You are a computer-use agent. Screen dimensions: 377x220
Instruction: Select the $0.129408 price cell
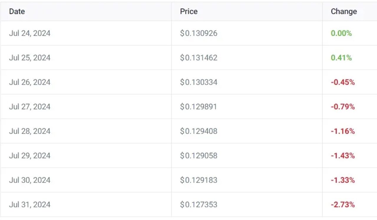coord(199,131)
